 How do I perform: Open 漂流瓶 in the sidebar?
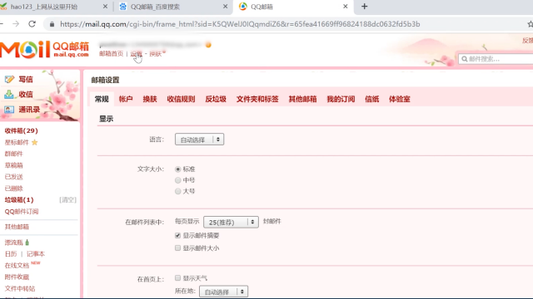(13, 243)
